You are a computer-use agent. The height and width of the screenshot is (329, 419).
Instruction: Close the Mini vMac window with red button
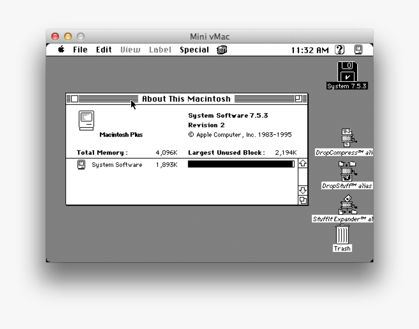click(55, 37)
